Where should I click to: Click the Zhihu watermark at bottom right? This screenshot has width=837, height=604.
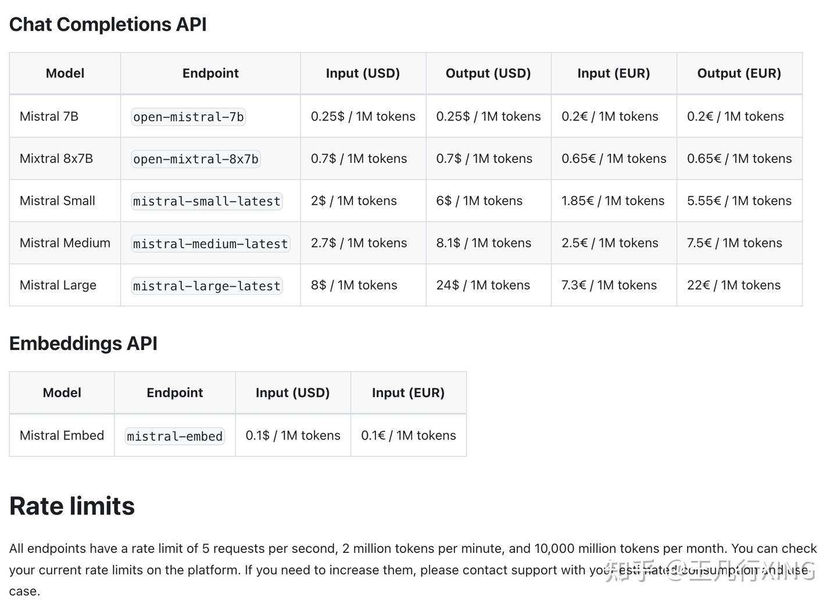coord(710,571)
